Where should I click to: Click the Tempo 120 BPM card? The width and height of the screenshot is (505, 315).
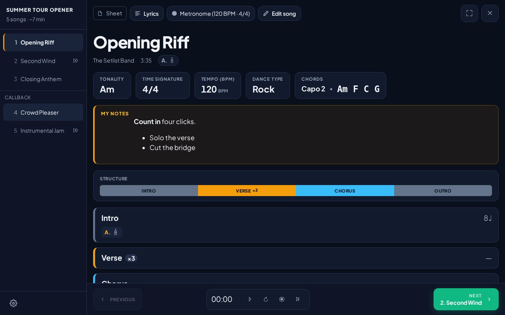pyautogui.click(x=218, y=85)
